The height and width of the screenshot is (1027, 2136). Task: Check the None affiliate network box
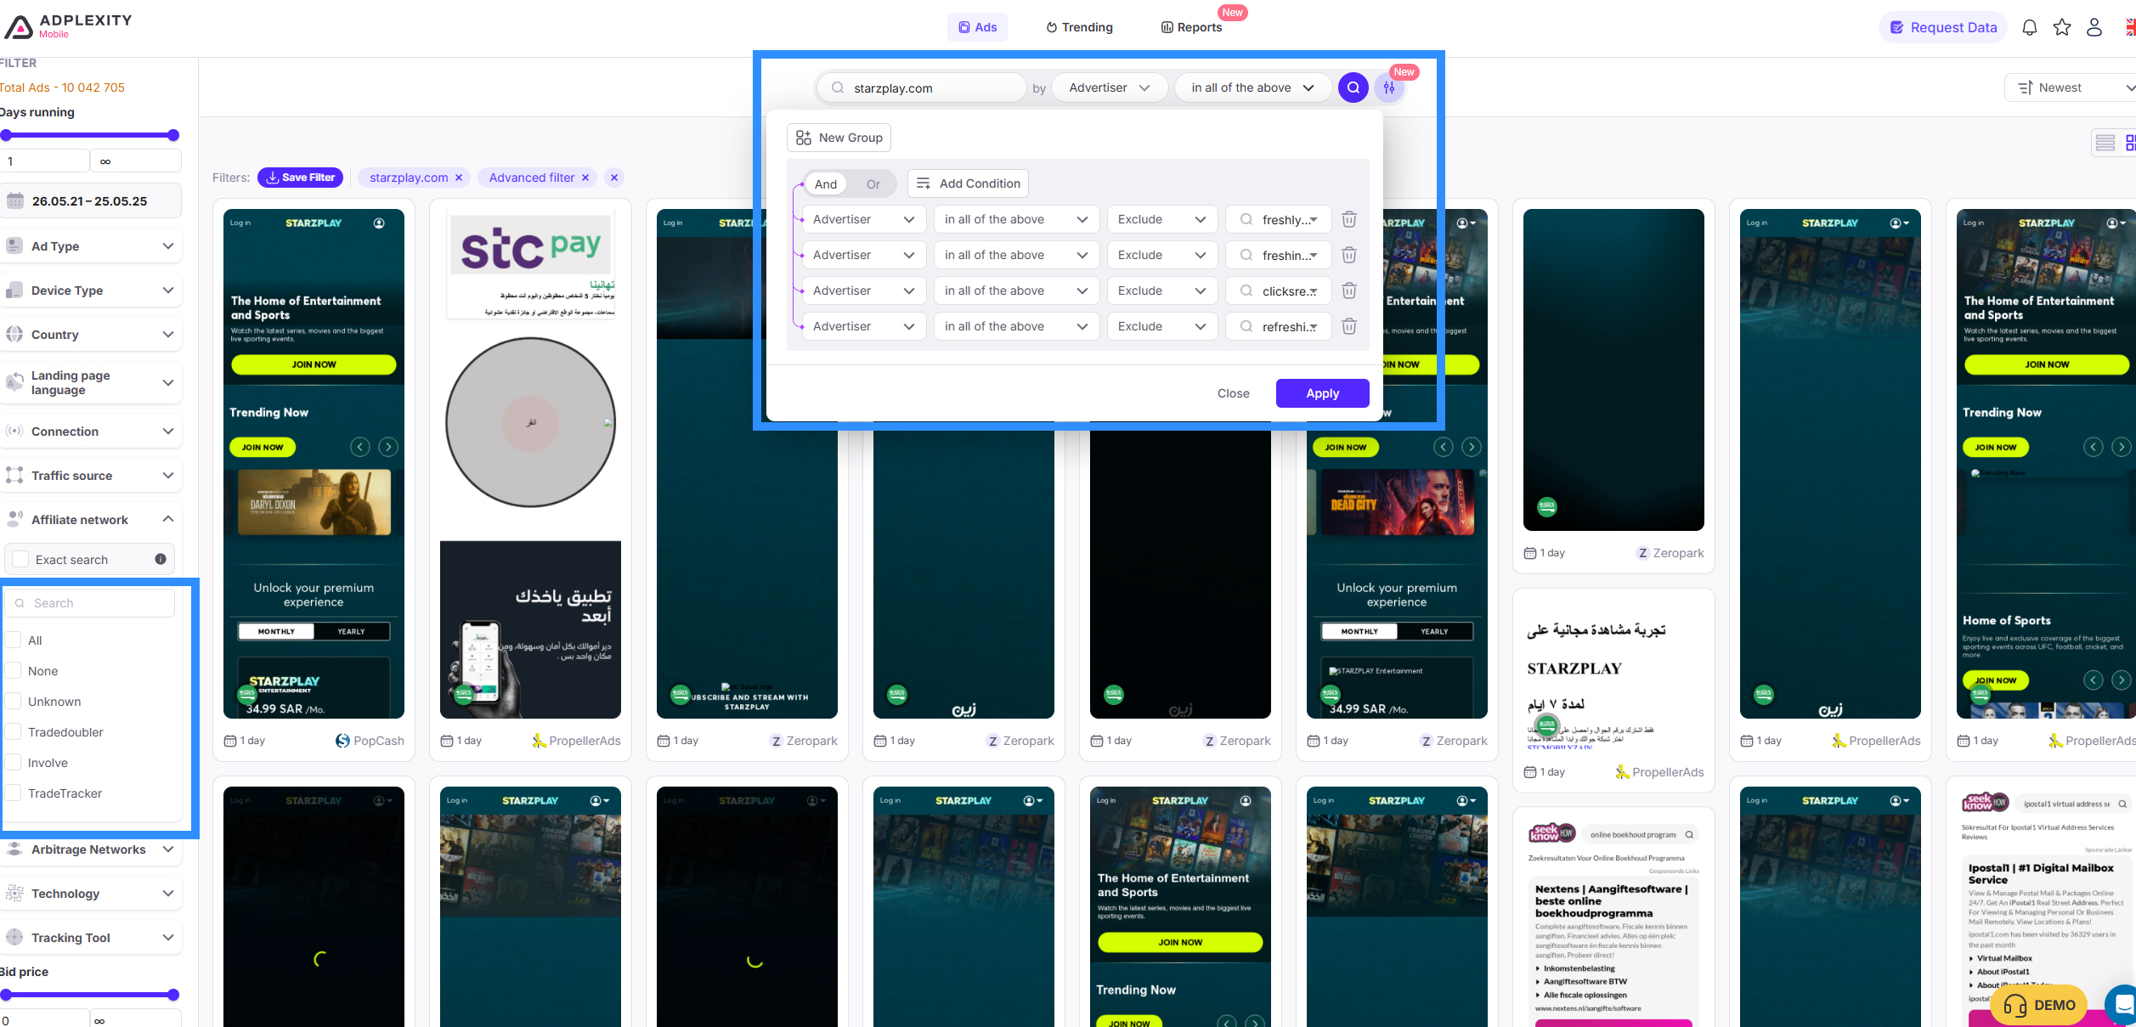click(14, 670)
